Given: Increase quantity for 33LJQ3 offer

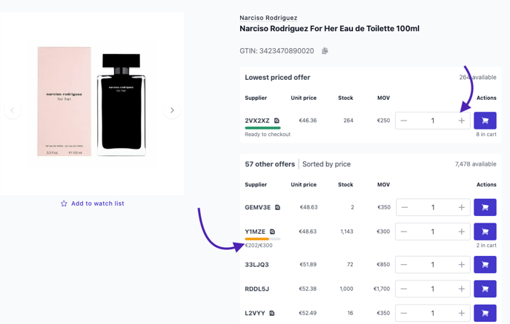Looking at the screenshot, I should 462,264.
